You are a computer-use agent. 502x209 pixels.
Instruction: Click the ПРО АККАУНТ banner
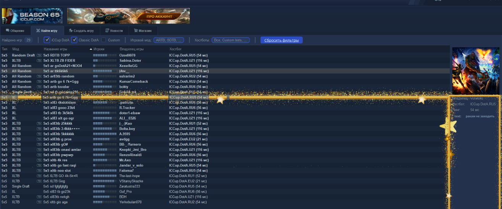click(128, 16)
